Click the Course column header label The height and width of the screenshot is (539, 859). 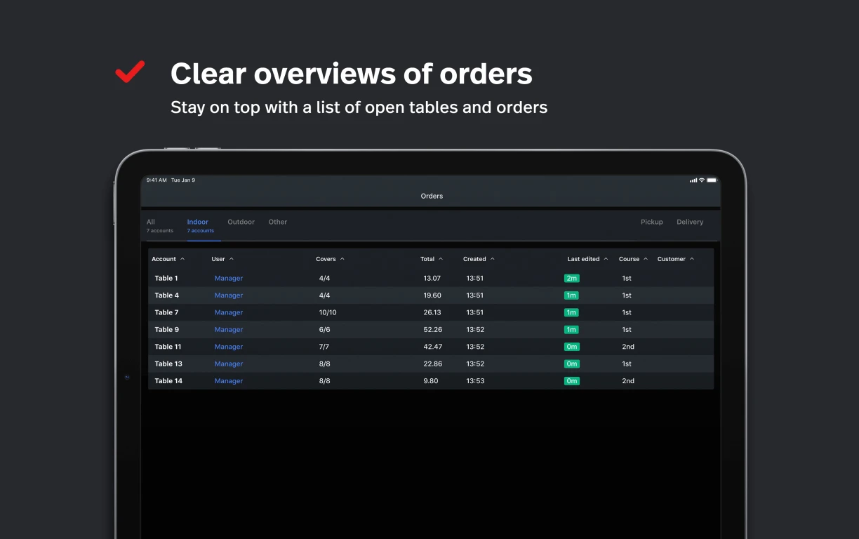[630, 259]
